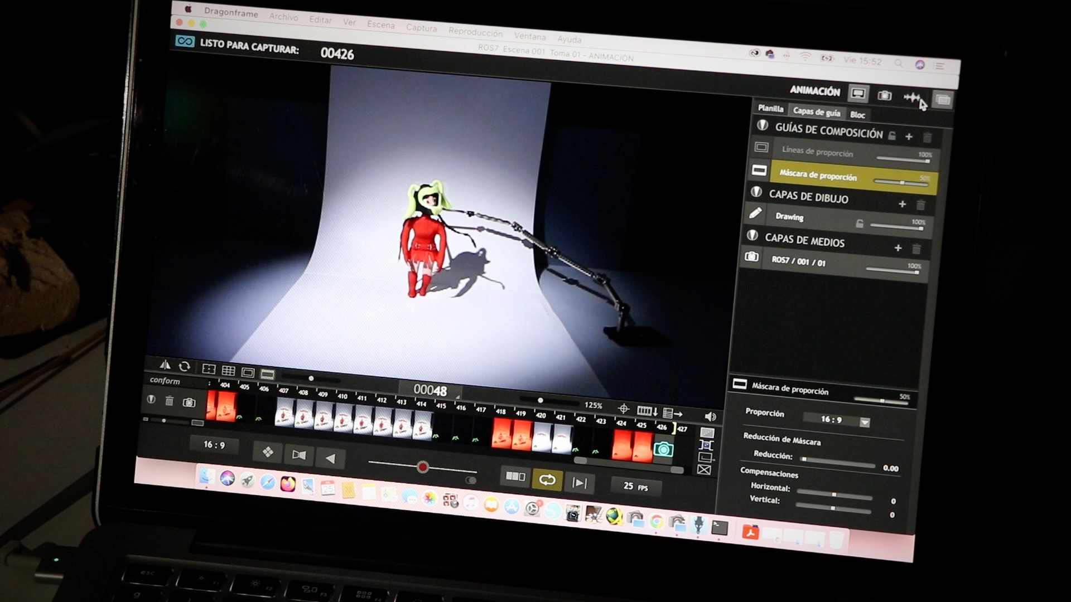Open the Audio waveform workspace
1071x602 pixels.
[x=911, y=98]
